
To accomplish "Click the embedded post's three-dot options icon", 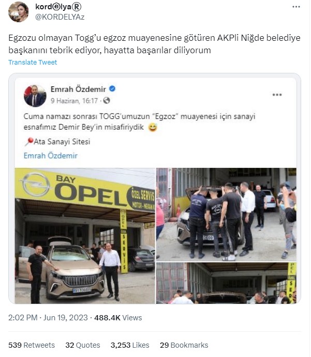I will (x=277, y=95).
